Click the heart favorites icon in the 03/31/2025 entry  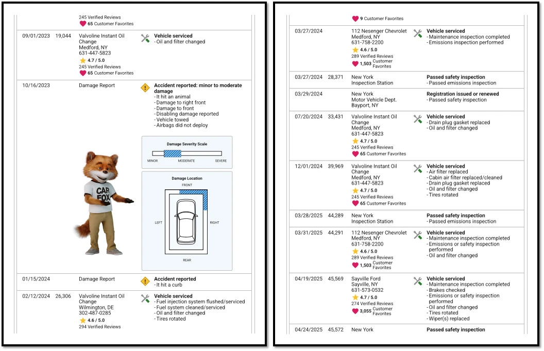coord(355,266)
